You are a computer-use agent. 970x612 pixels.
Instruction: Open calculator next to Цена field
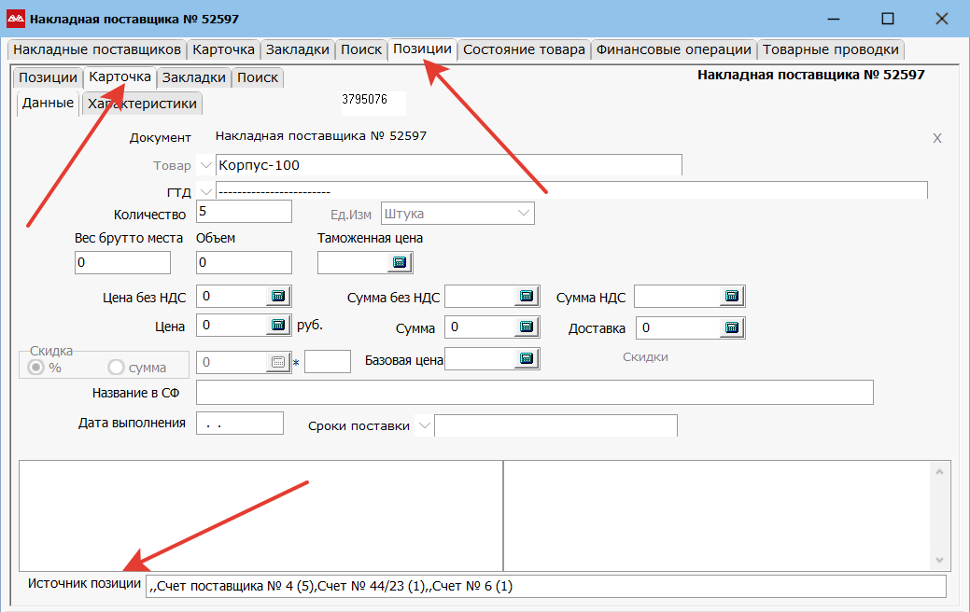pos(278,326)
